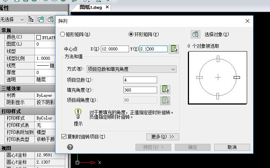Image resolution: width=270 pixels, height=168 pixels.
Task: Toggle the property list display icon
Action: coord(31,19)
